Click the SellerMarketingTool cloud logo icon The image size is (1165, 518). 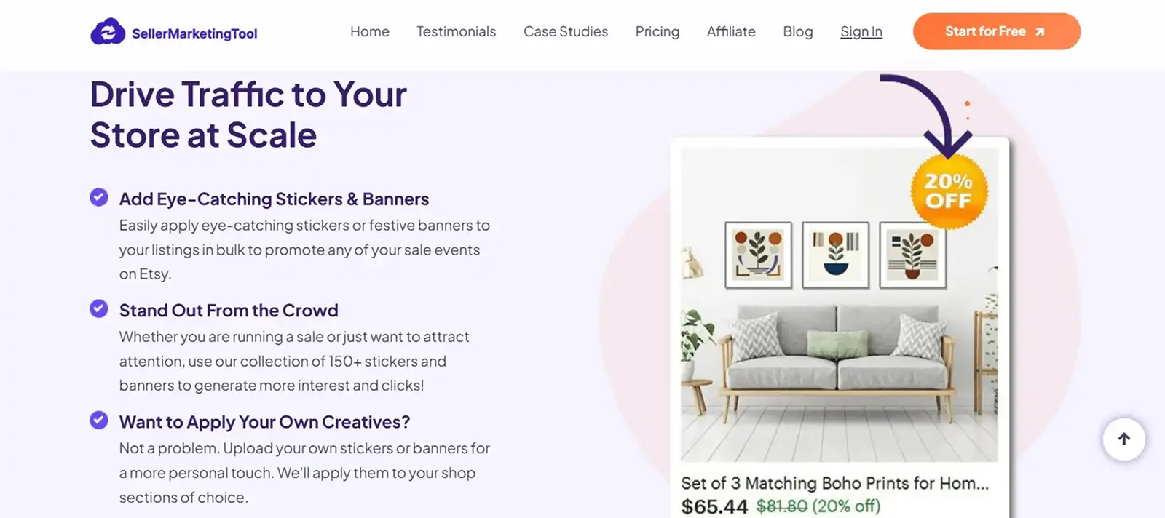pyautogui.click(x=108, y=31)
